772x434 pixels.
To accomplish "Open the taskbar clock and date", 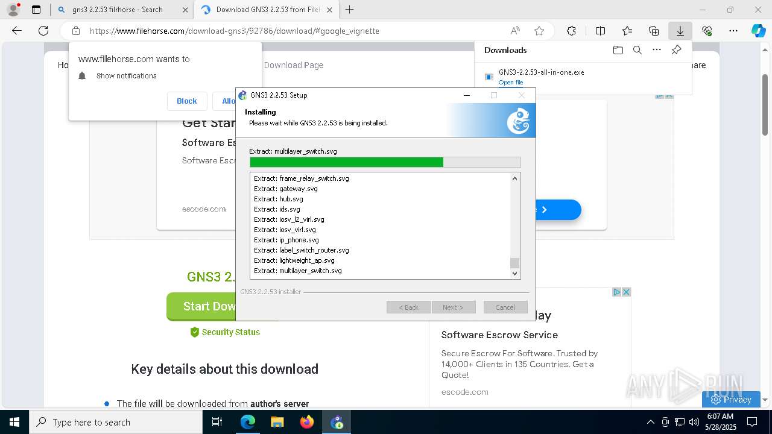I will coord(720,422).
